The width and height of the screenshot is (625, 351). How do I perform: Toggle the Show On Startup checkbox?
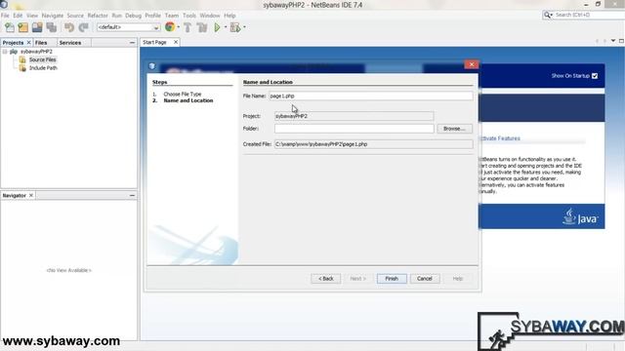pos(595,76)
